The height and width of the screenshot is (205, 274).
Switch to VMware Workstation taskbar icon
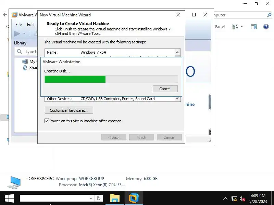[x=134, y=199]
